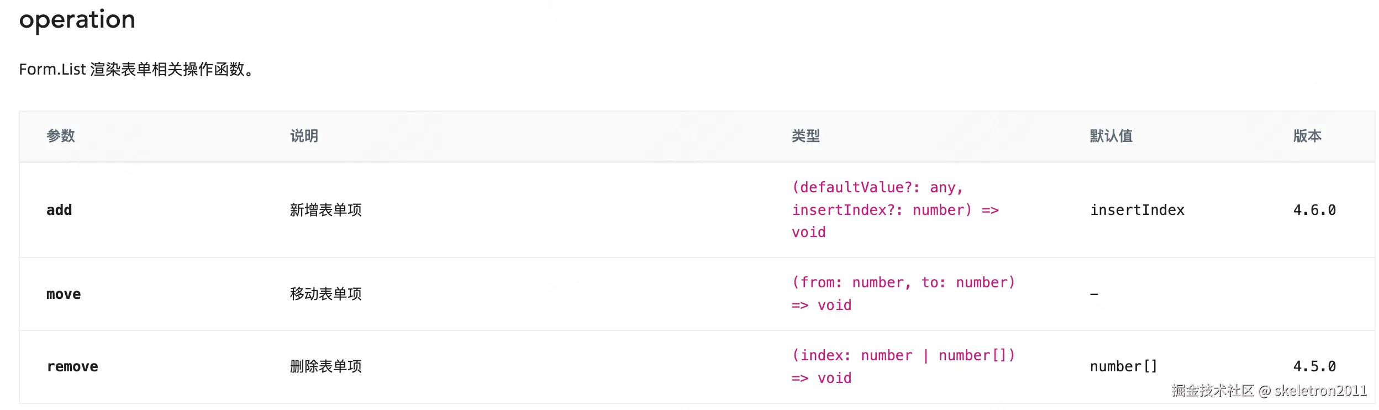Screen dimensions: 1379x410
Task: Click the remove type signature code
Action: (x=904, y=366)
